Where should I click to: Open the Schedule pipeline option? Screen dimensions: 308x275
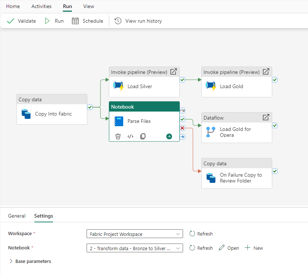[x=88, y=21]
